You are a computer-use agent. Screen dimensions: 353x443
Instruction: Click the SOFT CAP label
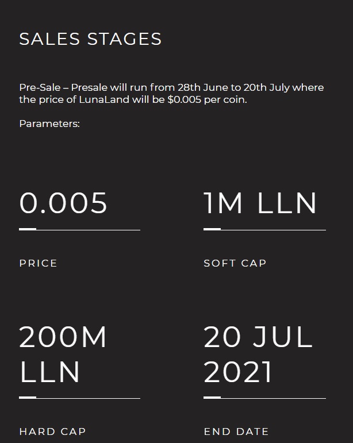(235, 263)
